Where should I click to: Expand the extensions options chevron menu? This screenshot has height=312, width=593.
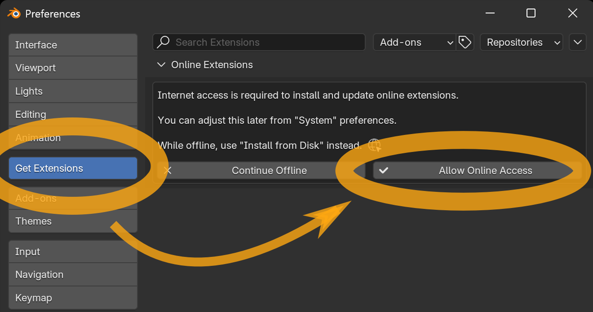577,42
